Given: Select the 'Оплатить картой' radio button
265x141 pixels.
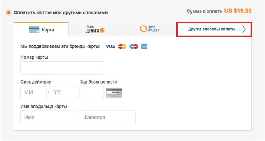Looking at the screenshot, I should pyautogui.click(x=8, y=12).
